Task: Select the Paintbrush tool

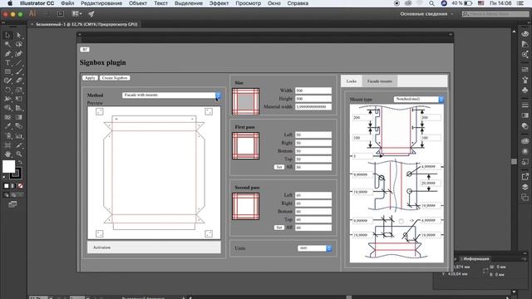Action: [19, 72]
